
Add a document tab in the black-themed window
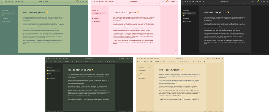click(195, 10)
